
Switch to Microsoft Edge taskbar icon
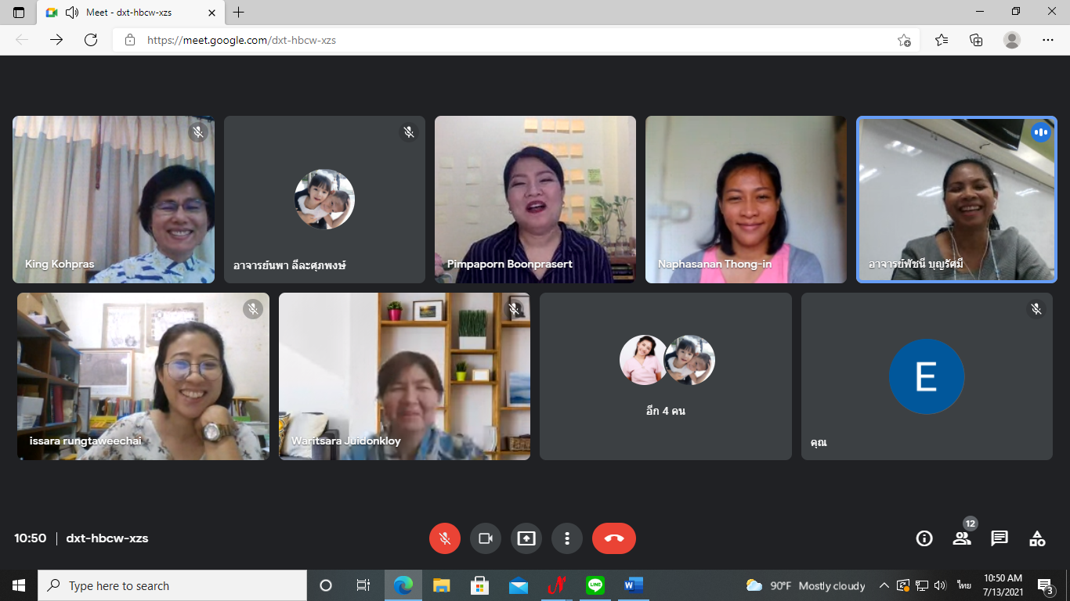(403, 585)
